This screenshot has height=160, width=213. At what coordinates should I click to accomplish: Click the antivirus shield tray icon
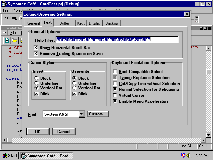(x=183, y=156)
